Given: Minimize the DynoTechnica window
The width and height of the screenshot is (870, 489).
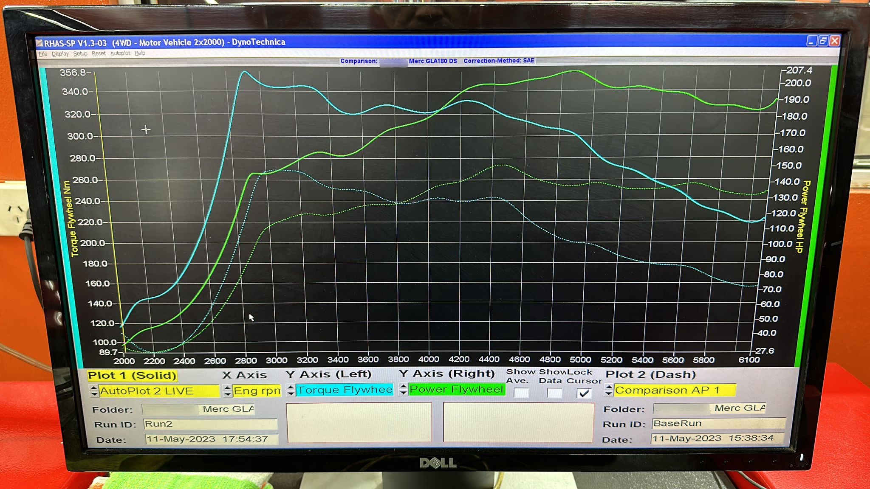Looking at the screenshot, I should click(811, 41).
